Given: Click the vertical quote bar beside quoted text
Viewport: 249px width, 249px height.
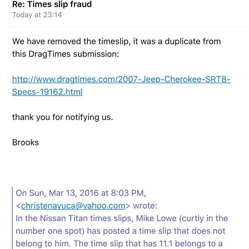Looking at the screenshot, I should tap(12, 218).
